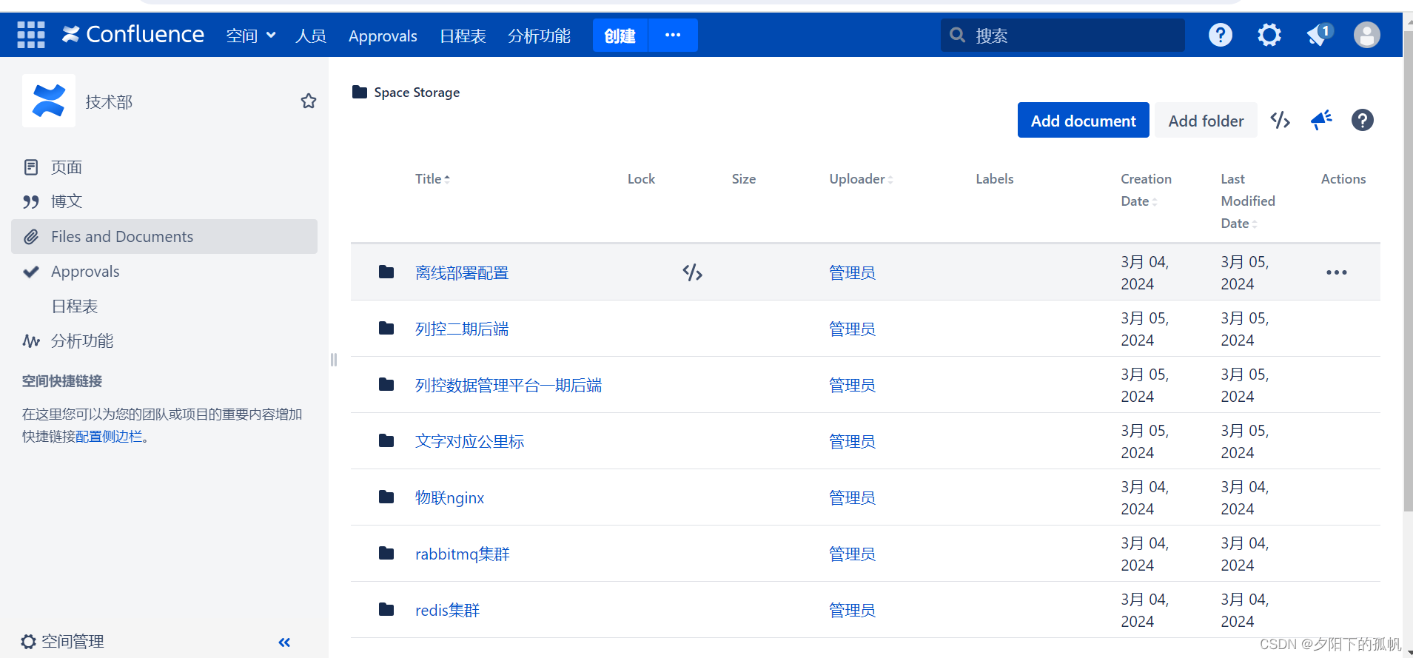Click folder icon of 物联nginx
This screenshot has width=1413, height=658.
pyautogui.click(x=386, y=497)
